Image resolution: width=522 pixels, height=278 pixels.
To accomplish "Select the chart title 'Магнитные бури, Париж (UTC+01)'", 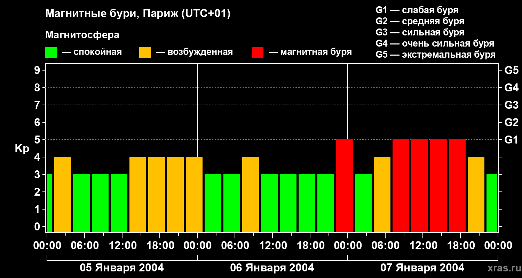I will click(x=138, y=14).
